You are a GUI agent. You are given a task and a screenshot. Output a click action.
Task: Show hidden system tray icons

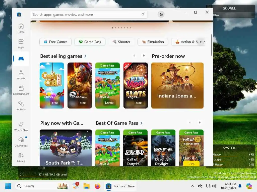coord(192,186)
